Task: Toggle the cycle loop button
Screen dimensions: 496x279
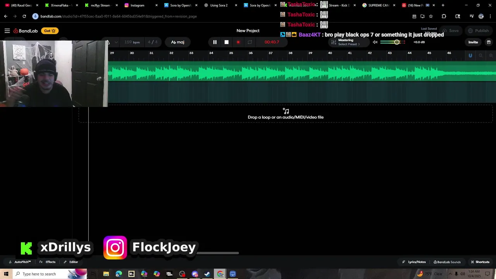Action: click(250, 42)
